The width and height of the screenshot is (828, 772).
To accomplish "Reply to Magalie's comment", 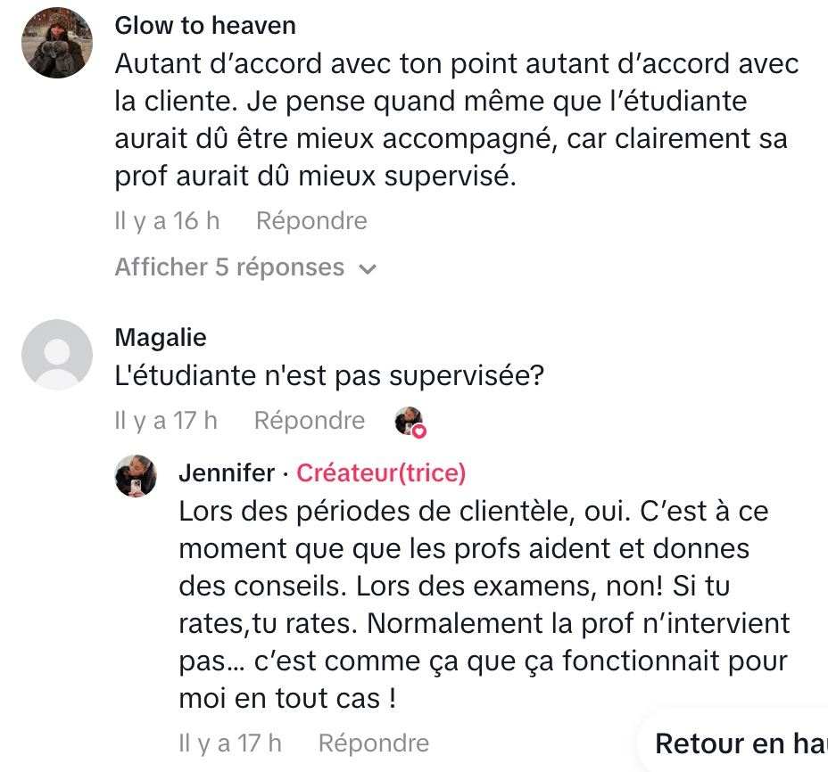I will pos(310,421).
